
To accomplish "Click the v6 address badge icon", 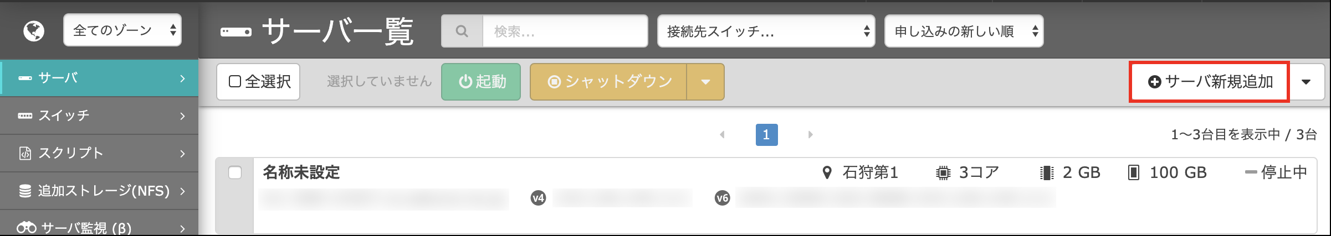I will [x=722, y=198].
